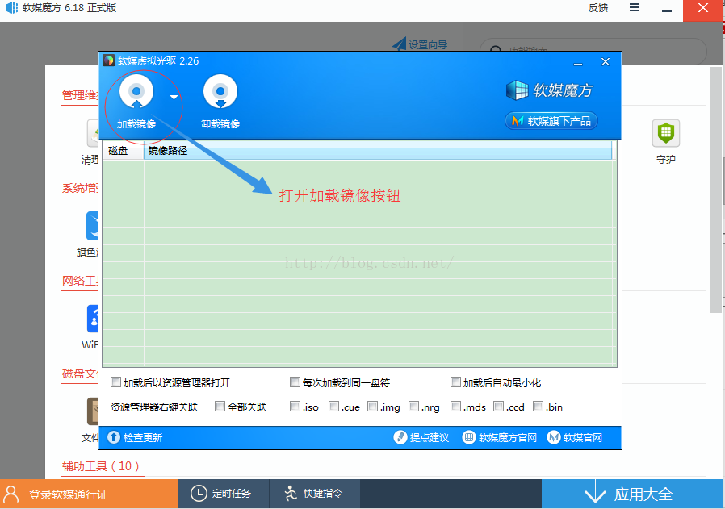Open the dropdown arrow next to 加载镜像

[x=174, y=97]
